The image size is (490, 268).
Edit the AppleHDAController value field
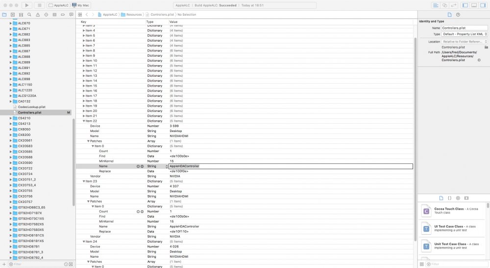click(x=291, y=166)
